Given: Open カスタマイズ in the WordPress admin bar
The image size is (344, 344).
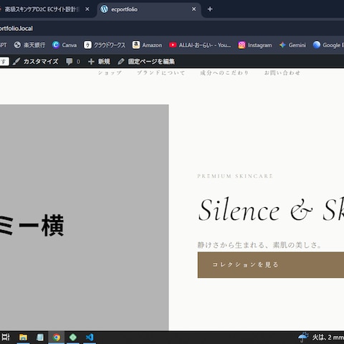Looking at the screenshot, I should (35, 62).
